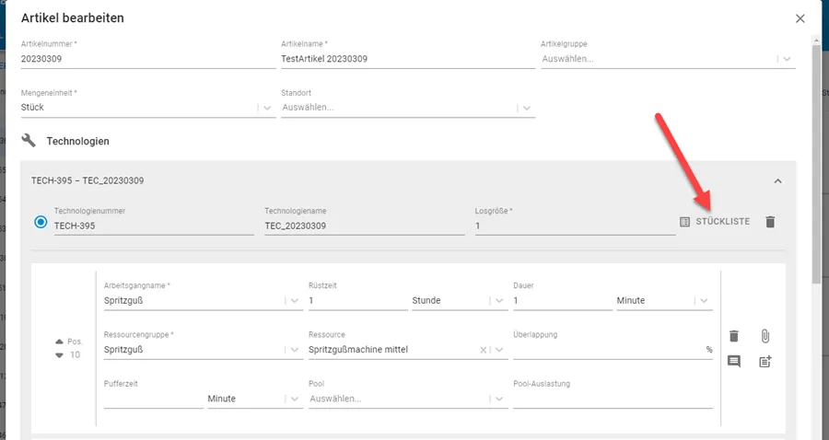Click the Technologiename field
The image size is (829, 440).
[364, 226]
